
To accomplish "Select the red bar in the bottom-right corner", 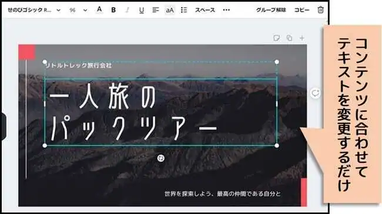I will pos(304,192).
